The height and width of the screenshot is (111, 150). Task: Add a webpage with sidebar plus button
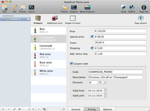(x=3, y=109)
